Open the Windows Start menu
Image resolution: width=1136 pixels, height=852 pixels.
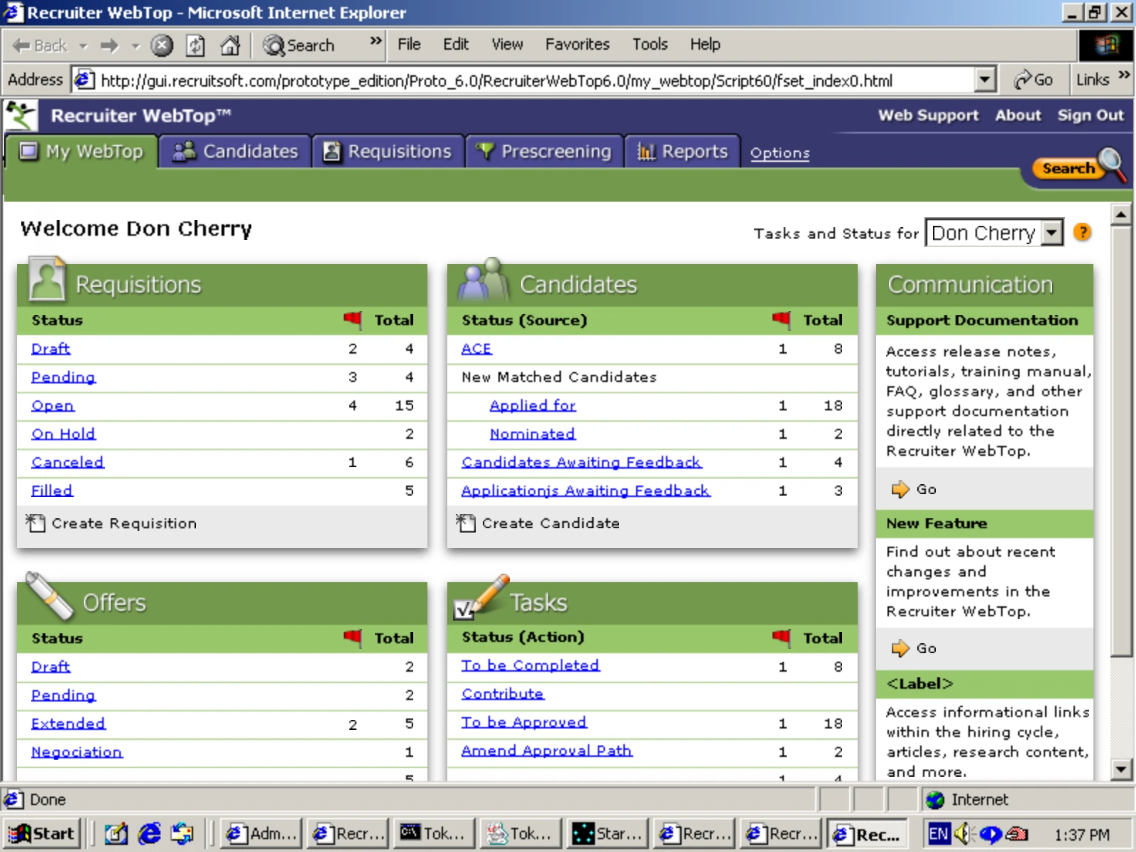(x=41, y=834)
